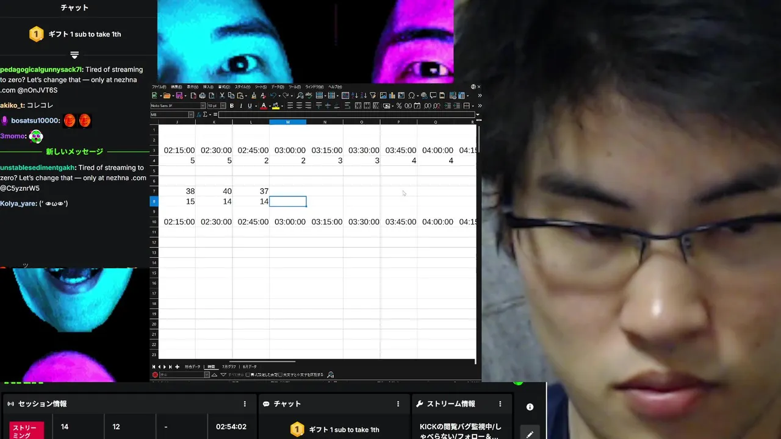This screenshot has height=439, width=781.
Task: Click the red ストリーミング status button
Action: tap(26, 430)
